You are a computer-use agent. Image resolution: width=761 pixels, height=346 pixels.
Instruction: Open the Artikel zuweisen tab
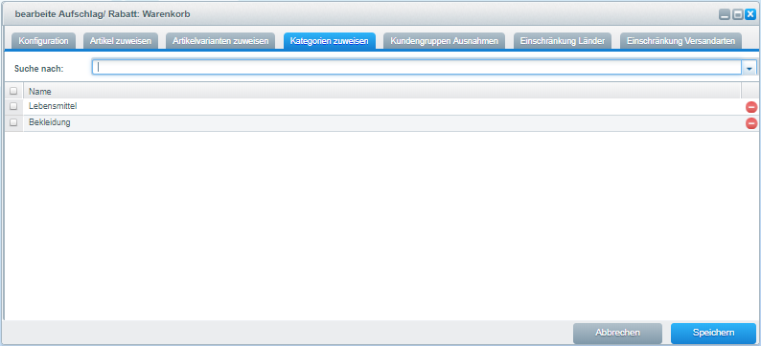[121, 41]
